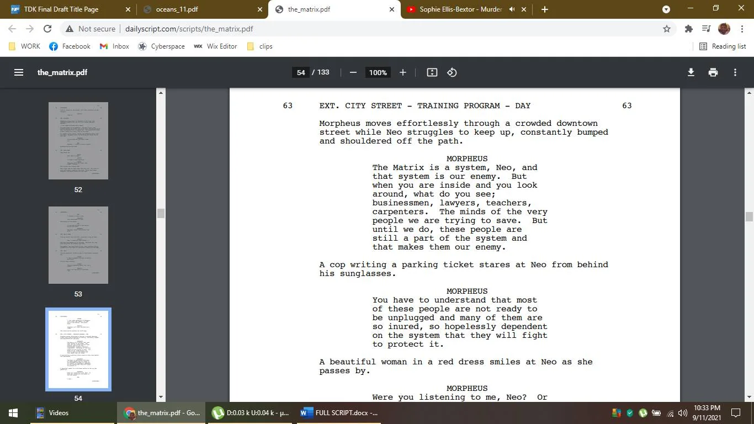Image resolution: width=754 pixels, height=424 pixels.
Task: Open the clips bookmarks folder
Action: (x=260, y=46)
